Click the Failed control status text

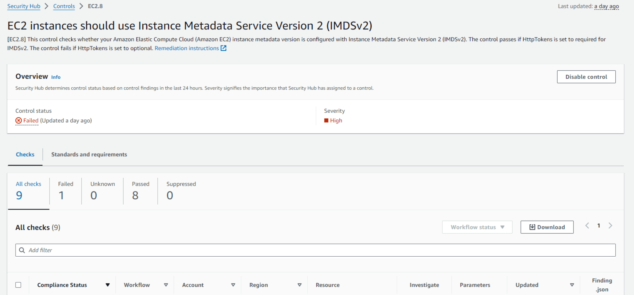pyautogui.click(x=31, y=121)
